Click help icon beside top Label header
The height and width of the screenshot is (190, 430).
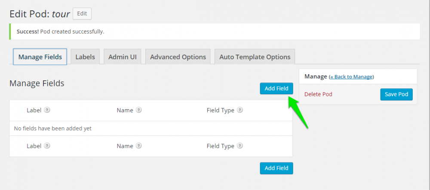47,110
